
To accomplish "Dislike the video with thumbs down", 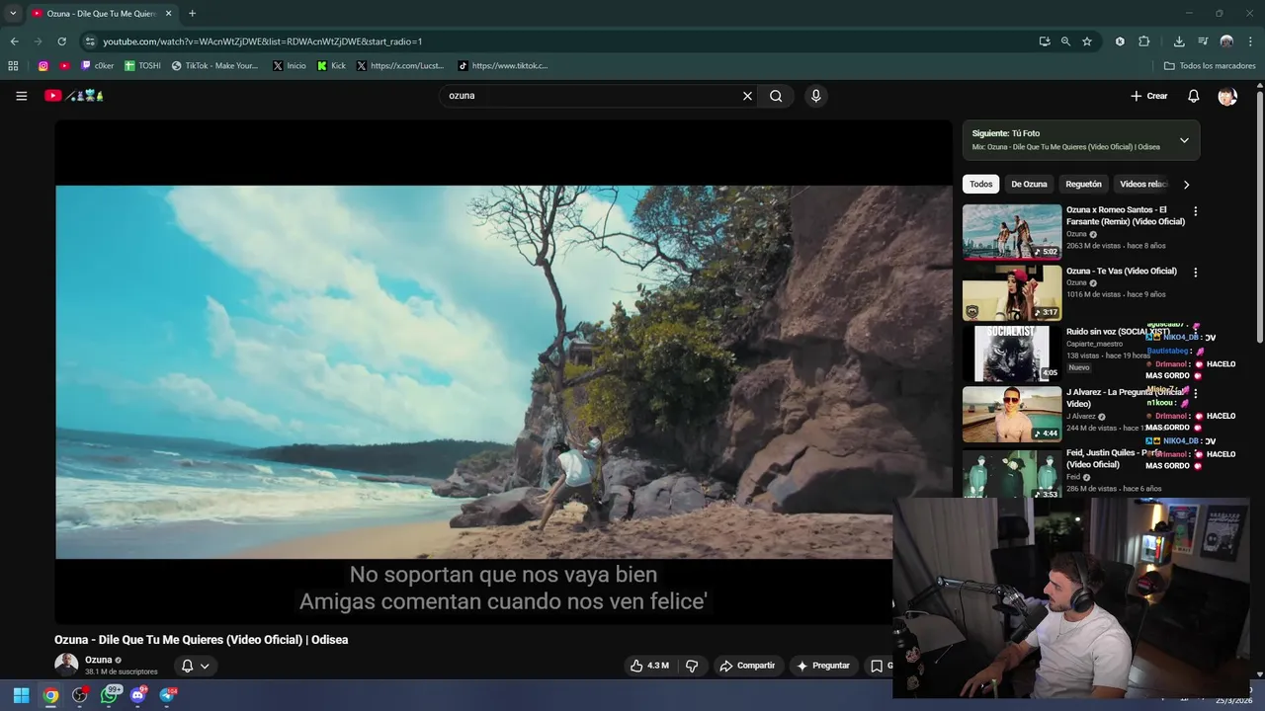I will (x=692, y=666).
